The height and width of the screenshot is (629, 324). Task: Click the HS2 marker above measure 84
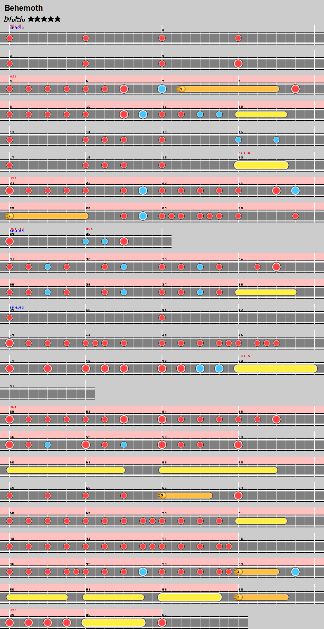[13, 610]
